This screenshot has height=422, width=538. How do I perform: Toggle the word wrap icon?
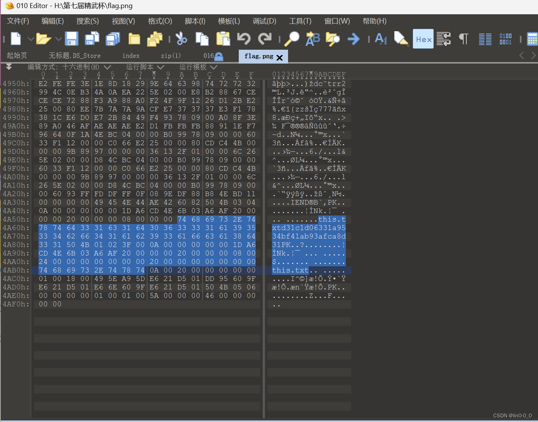pyautogui.click(x=443, y=39)
